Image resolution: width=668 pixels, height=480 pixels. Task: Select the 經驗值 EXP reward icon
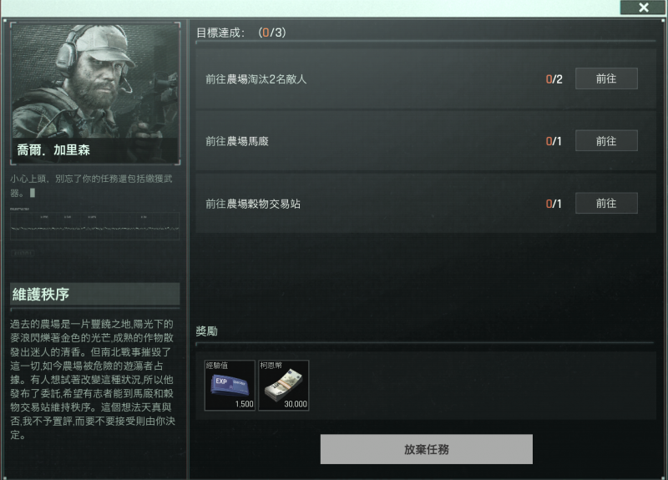point(230,386)
